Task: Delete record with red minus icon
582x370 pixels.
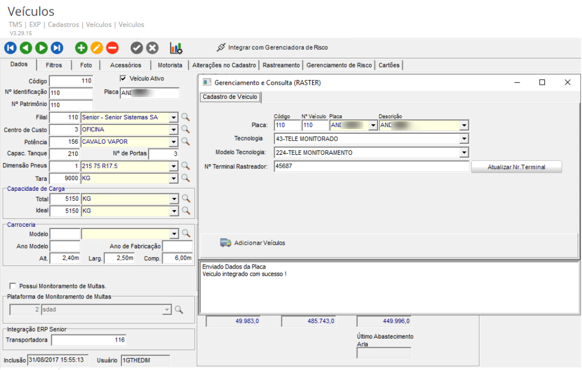Action: [x=112, y=48]
